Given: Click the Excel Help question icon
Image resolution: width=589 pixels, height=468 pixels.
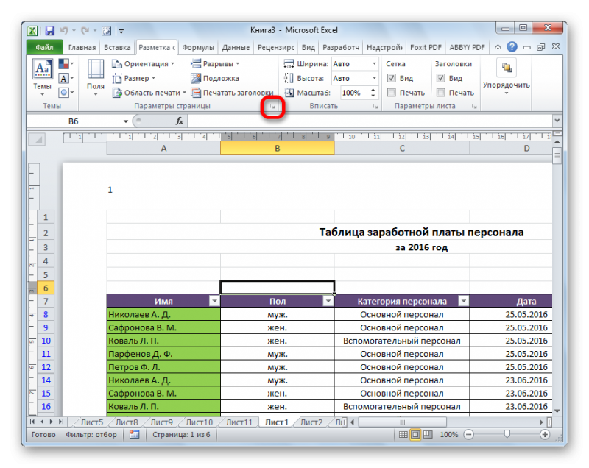Looking at the screenshot, I should click(512, 47).
